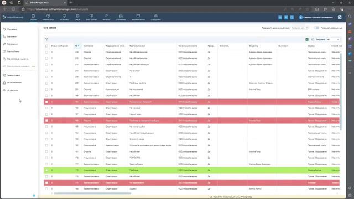Tick the checkbox of request number 214
354x199 pixels.
(x=46, y=52)
